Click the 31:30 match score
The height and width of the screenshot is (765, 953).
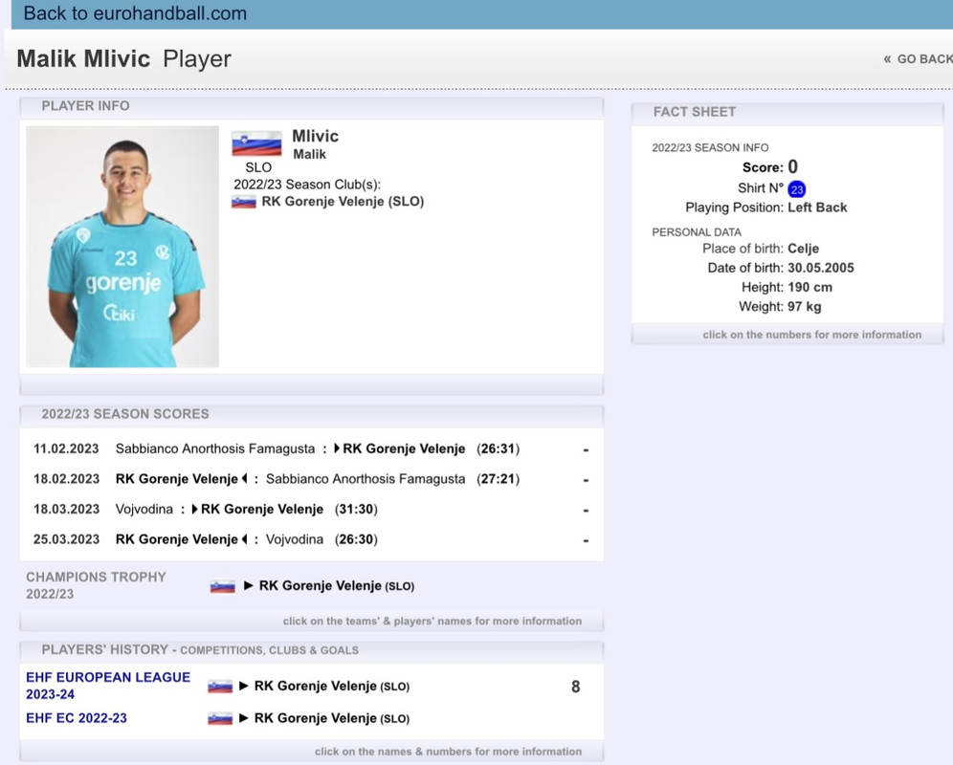(x=356, y=509)
